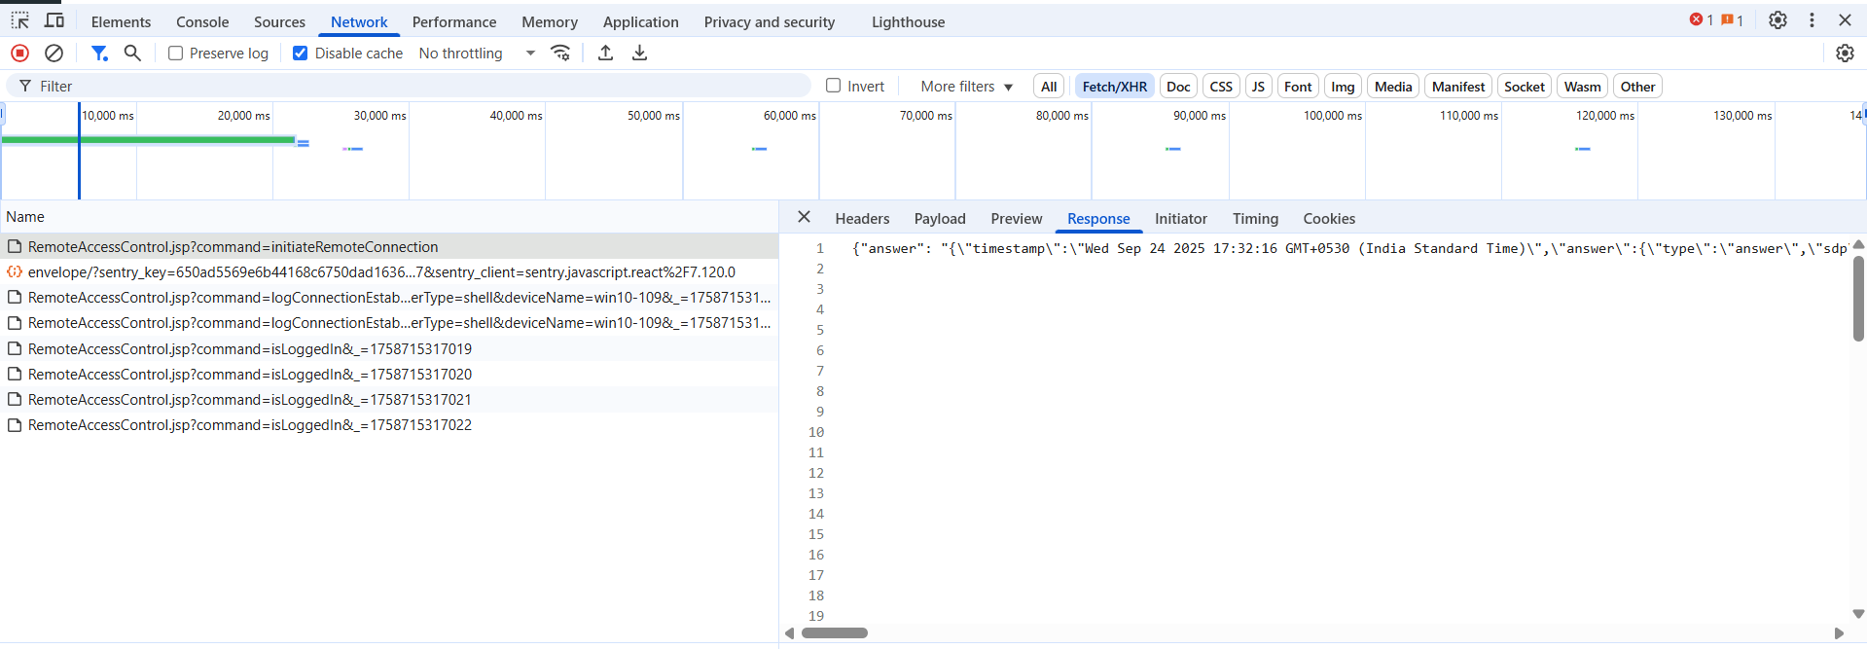Open DevTools three-dot customize menu
The image size is (1867, 649).
1812,20
